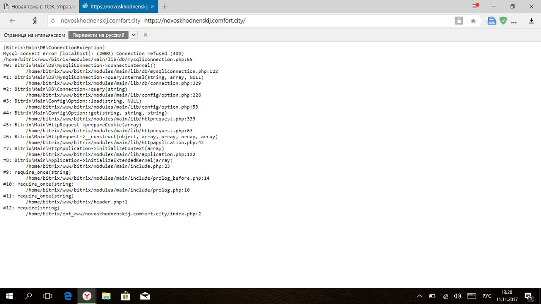This screenshot has width=541, height=304.
Task: Click the httpapplication.php:42 path line
Action: click(x=115, y=142)
